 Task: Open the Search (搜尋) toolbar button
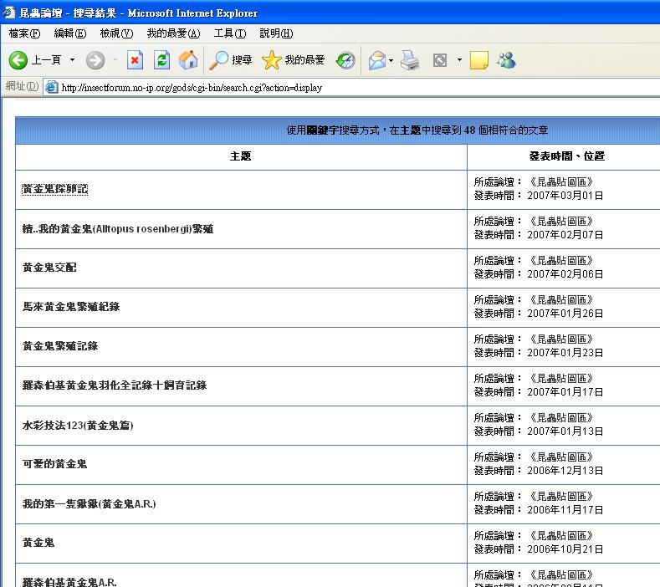pyautogui.click(x=231, y=60)
